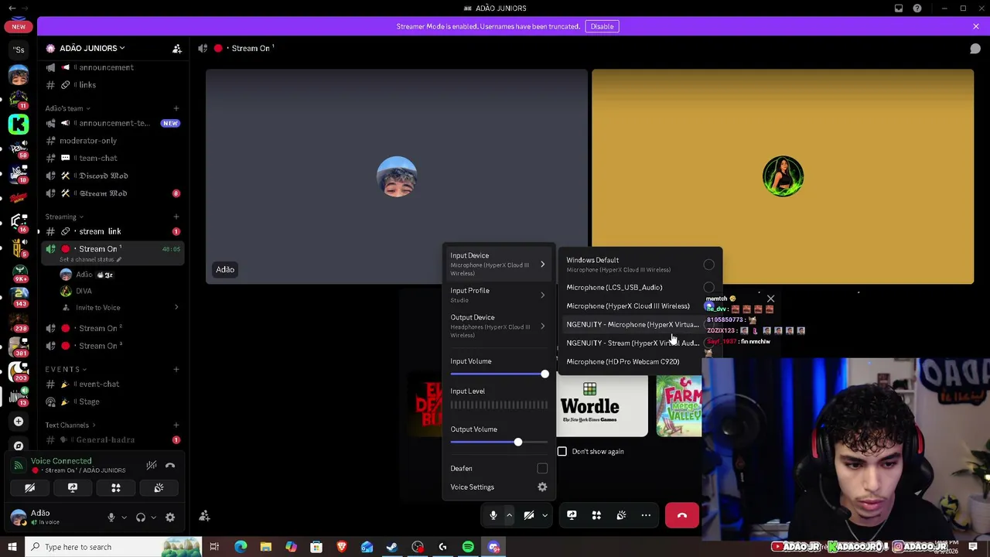Tick the Deafen checkbox

click(x=542, y=468)
